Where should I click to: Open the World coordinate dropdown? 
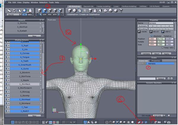[x=20, y=15]
